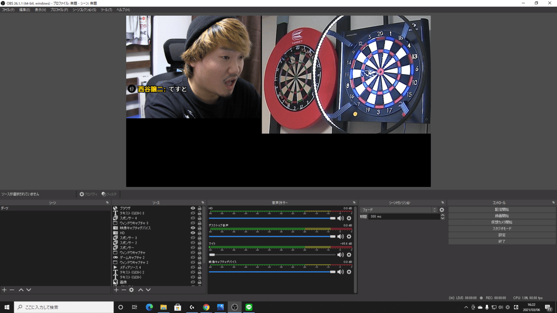Viewport: 557px width, 313px height.
Task: Open the フェード transition dropdown
Action: (399, 210)
